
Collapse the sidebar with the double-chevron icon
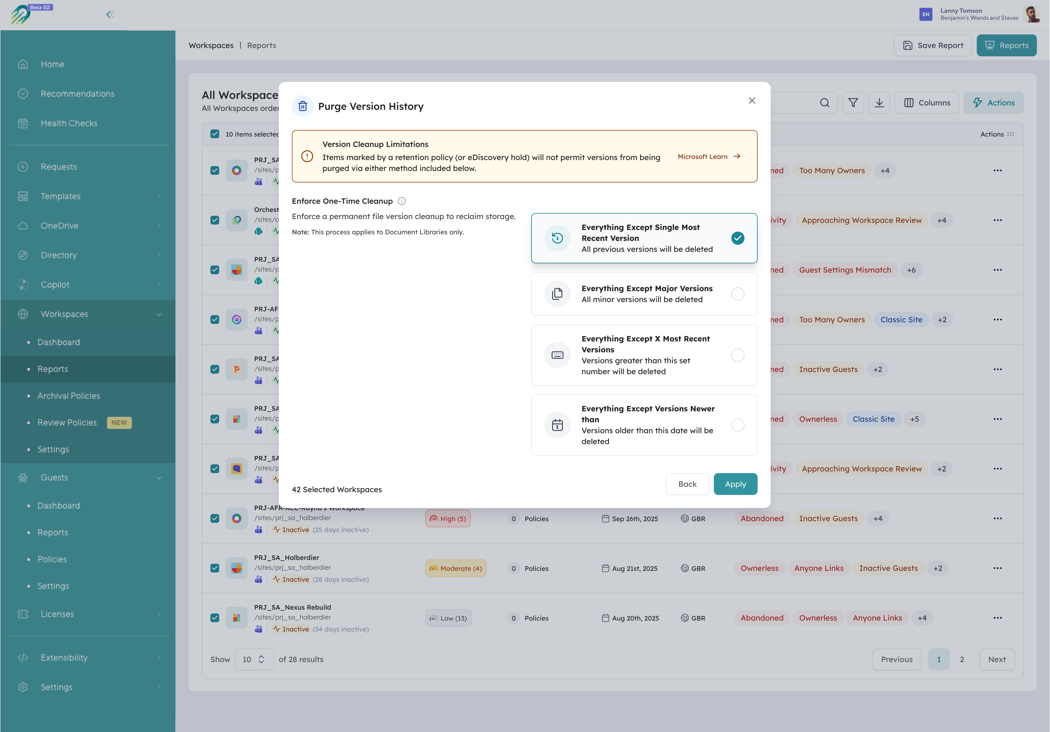[x=110, y=15]
